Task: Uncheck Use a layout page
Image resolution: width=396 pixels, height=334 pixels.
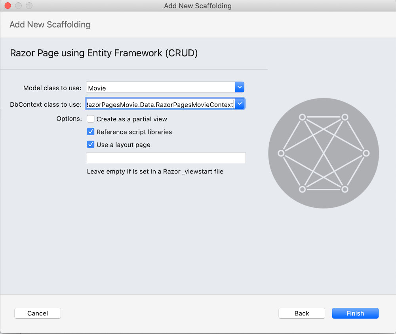Action: (x=90, y=144)
